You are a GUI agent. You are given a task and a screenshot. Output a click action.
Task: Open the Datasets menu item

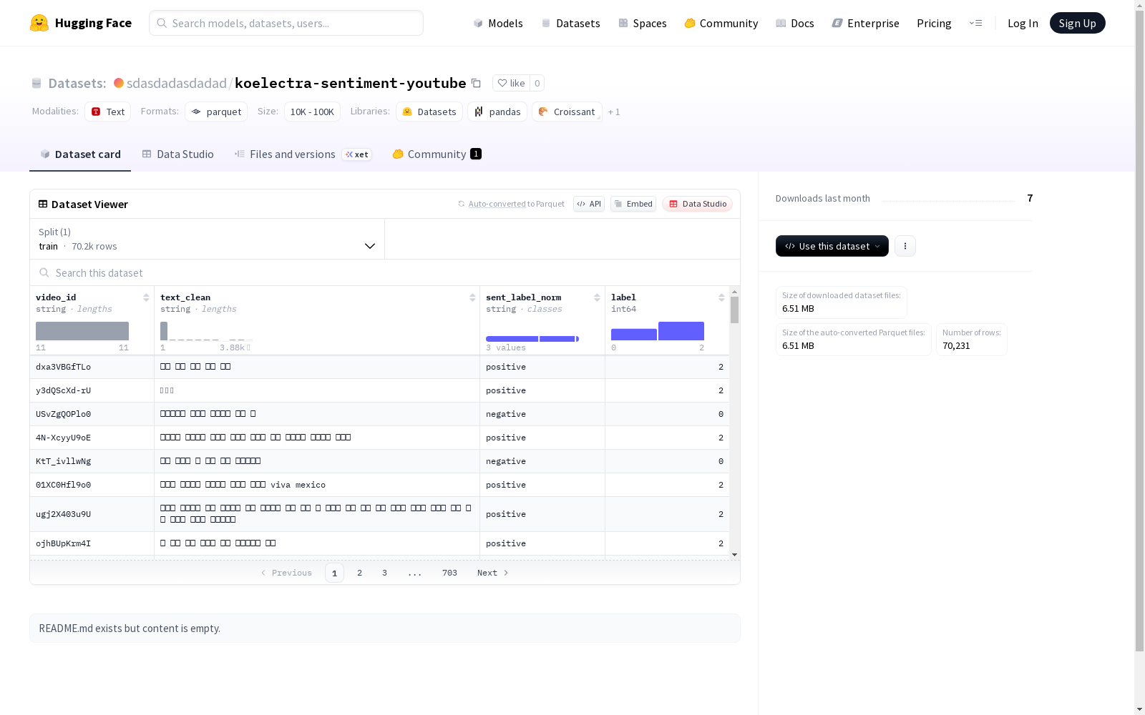[570, 23]
